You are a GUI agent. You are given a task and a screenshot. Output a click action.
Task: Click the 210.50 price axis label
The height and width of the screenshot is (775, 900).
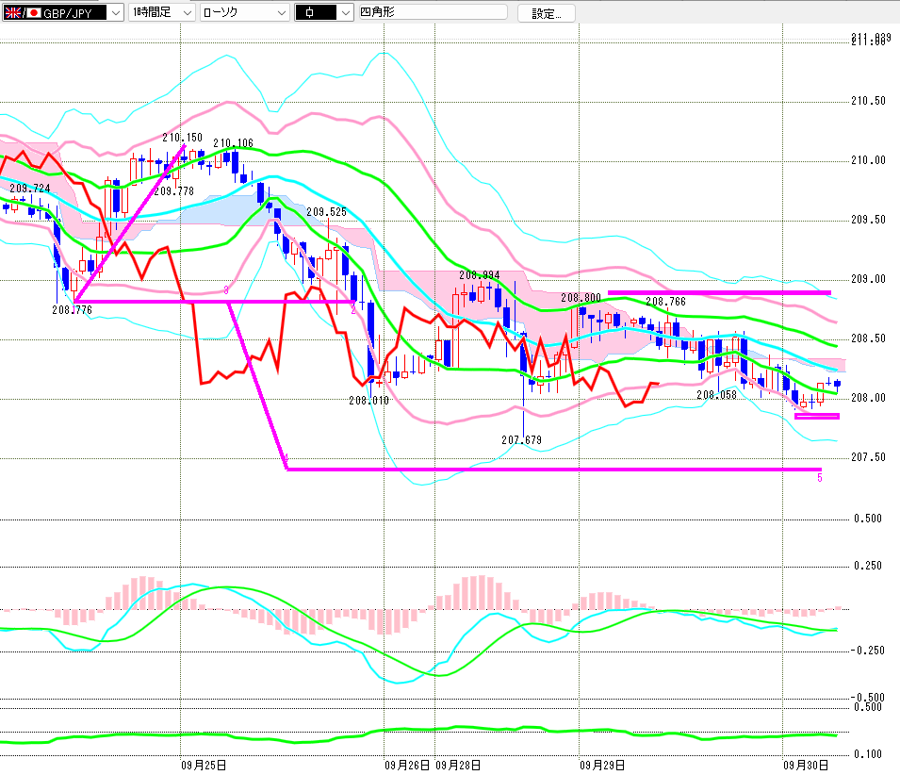(x=869, y=101)
